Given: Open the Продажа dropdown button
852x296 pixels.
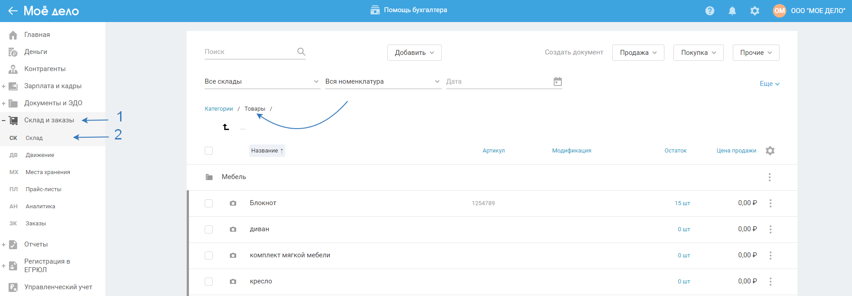Looking at the screenshot, I should coord(637,53).
